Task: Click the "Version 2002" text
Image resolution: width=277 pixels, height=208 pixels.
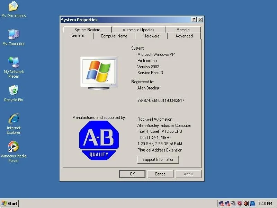Action: 148,67
